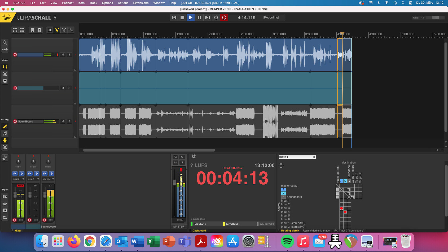Switch to the Region/Marker Manager tab
This screenshot has width=448, height=252.
coord(317,231)
